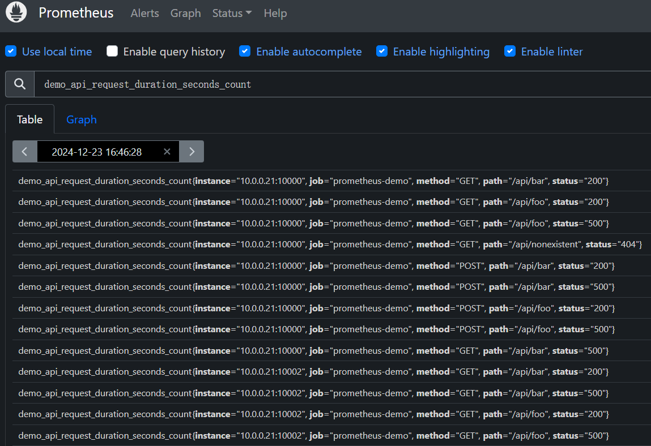Click into the PromQL expression input
Image resolution: width=651 pixels, height=446 pixels.
coord(340,84)
